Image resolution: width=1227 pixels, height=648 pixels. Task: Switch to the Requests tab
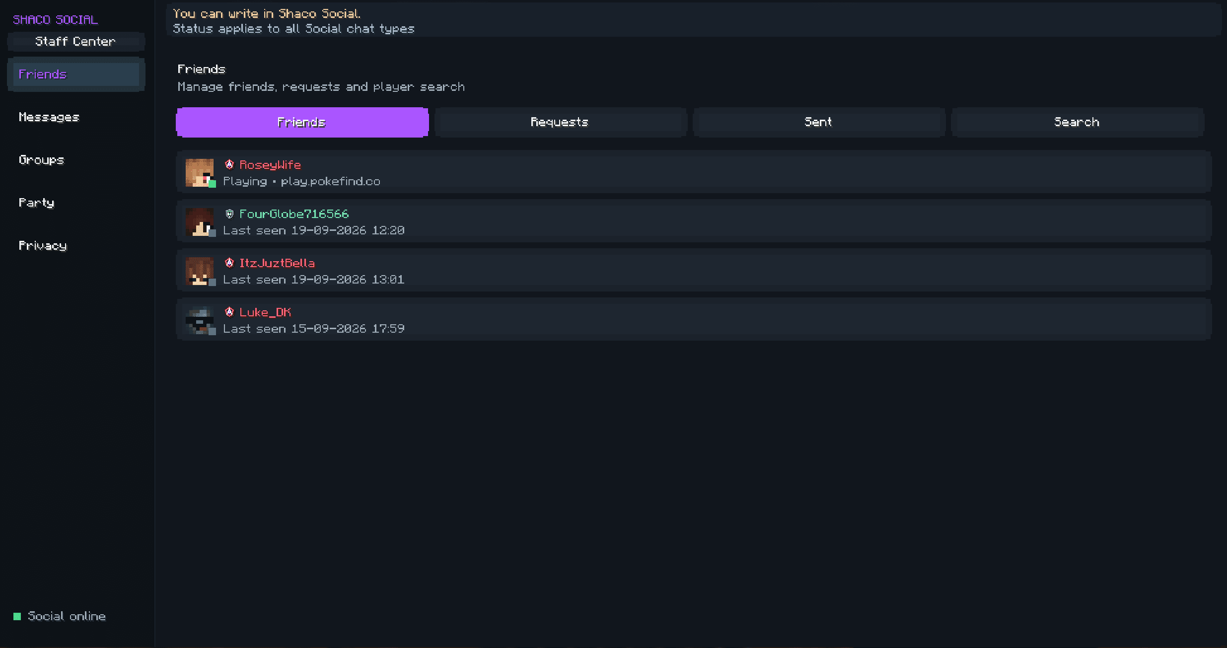561,122
